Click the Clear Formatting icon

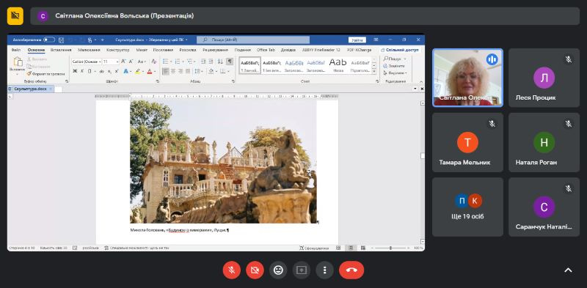(x=153, y=62)
